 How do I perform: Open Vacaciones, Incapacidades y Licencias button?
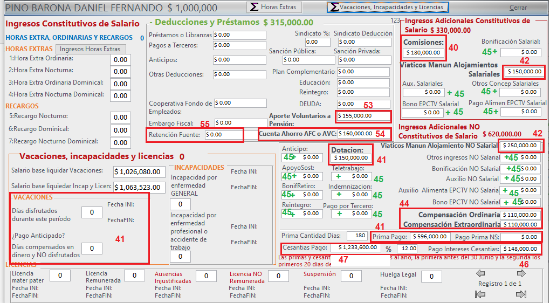(x=388, y=8)
